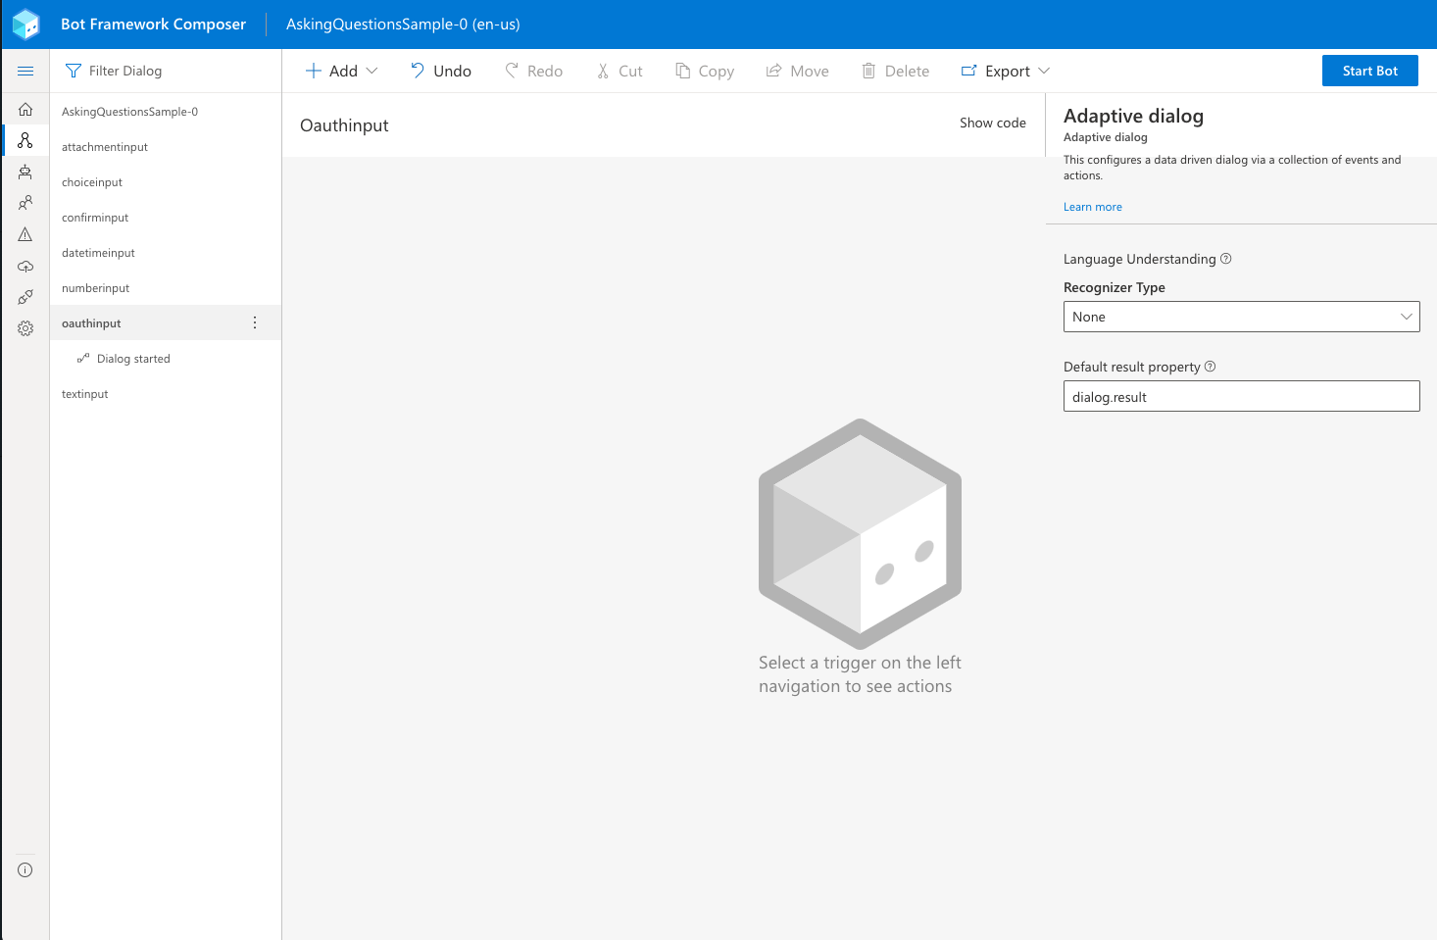Open the Bot Responses icon
This screenshot has height=940, width=1437.
coord(25,172)
